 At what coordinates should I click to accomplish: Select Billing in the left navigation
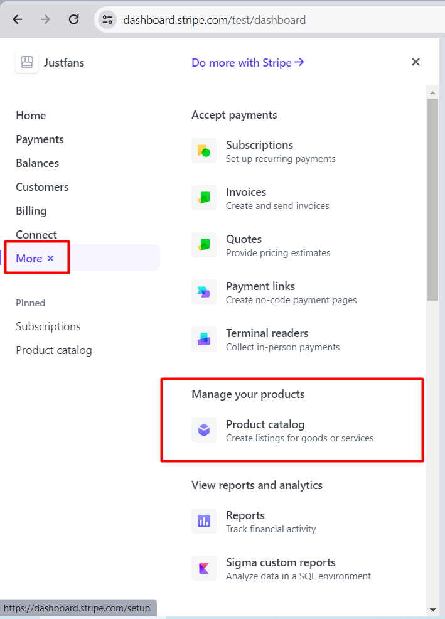[31, 211]
